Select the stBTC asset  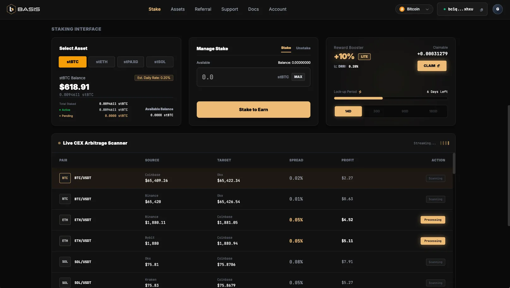tap(73, 62)
